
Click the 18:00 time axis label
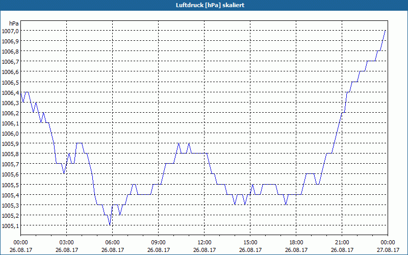point(296,243)
